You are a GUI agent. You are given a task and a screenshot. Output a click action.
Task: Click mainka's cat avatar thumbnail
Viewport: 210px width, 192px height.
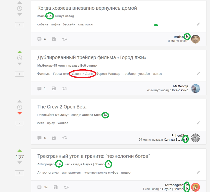pyautogui.click(x=195, y=39)
